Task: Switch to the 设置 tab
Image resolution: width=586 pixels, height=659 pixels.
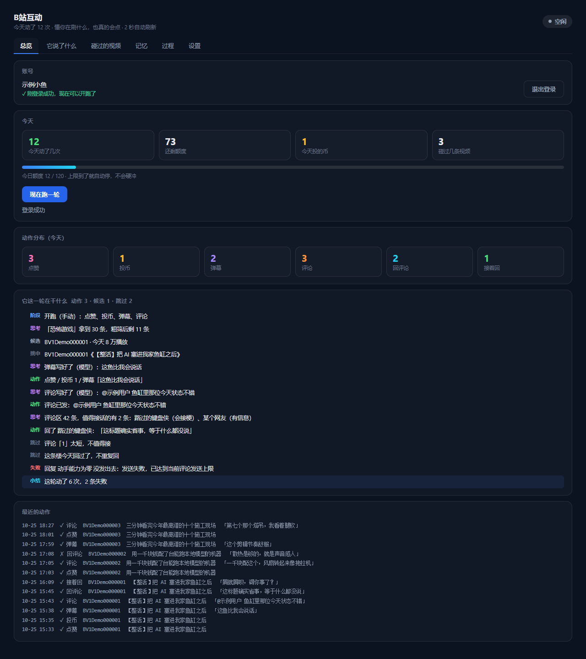Action: tap(195, 46)
